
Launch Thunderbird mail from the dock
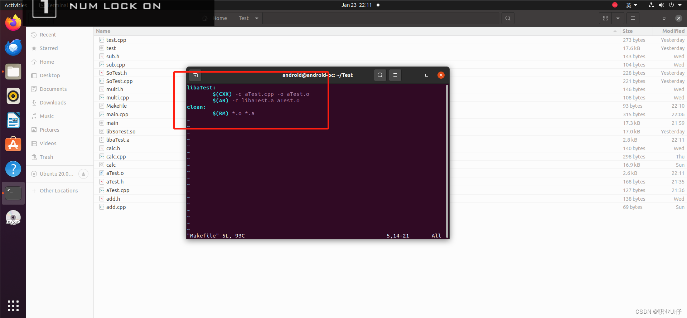click(13, 47)
